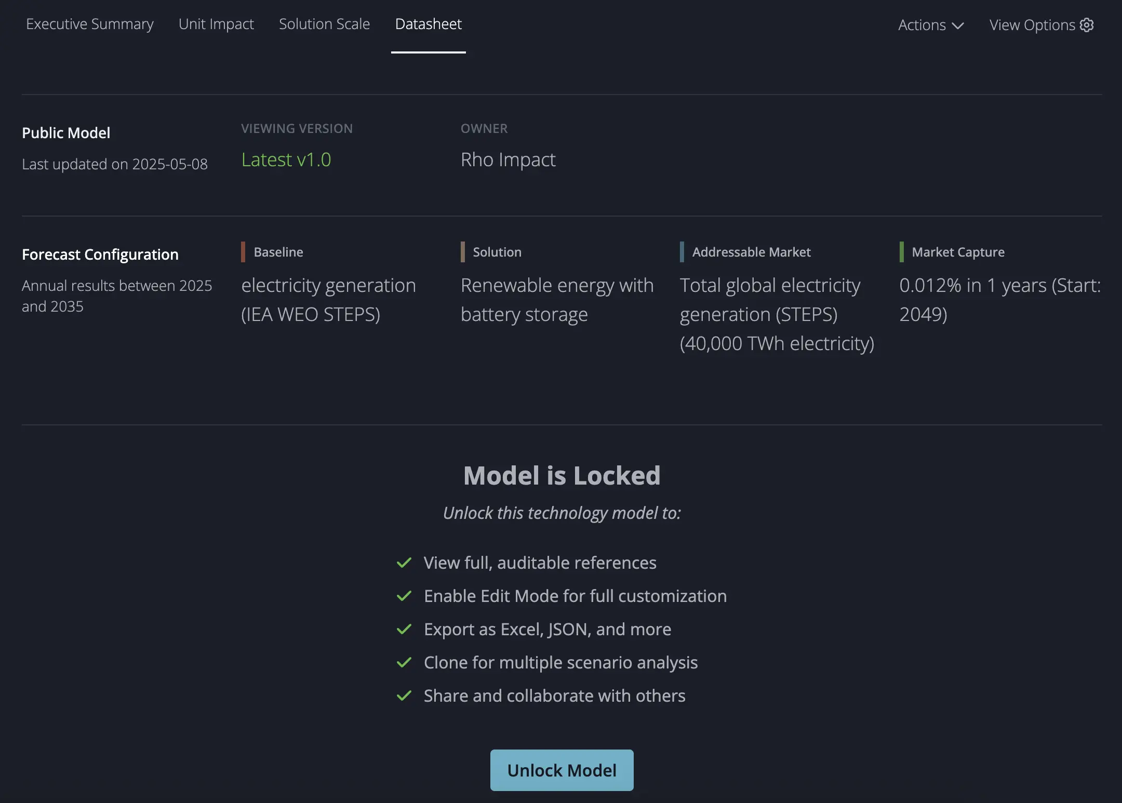Click the checkmark beside auditable references
Image resolution: width=1122 pixels, height=803 pixels.
pyautogui.click(x=404, y=563)
